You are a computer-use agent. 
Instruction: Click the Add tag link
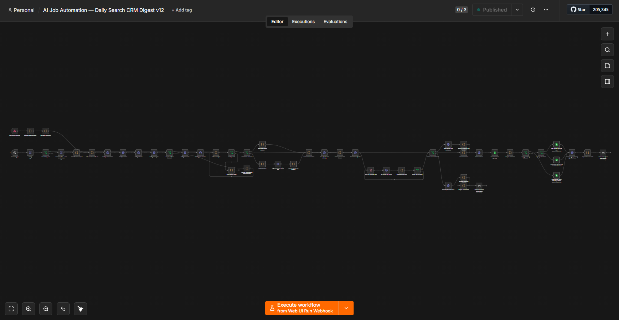182,10
